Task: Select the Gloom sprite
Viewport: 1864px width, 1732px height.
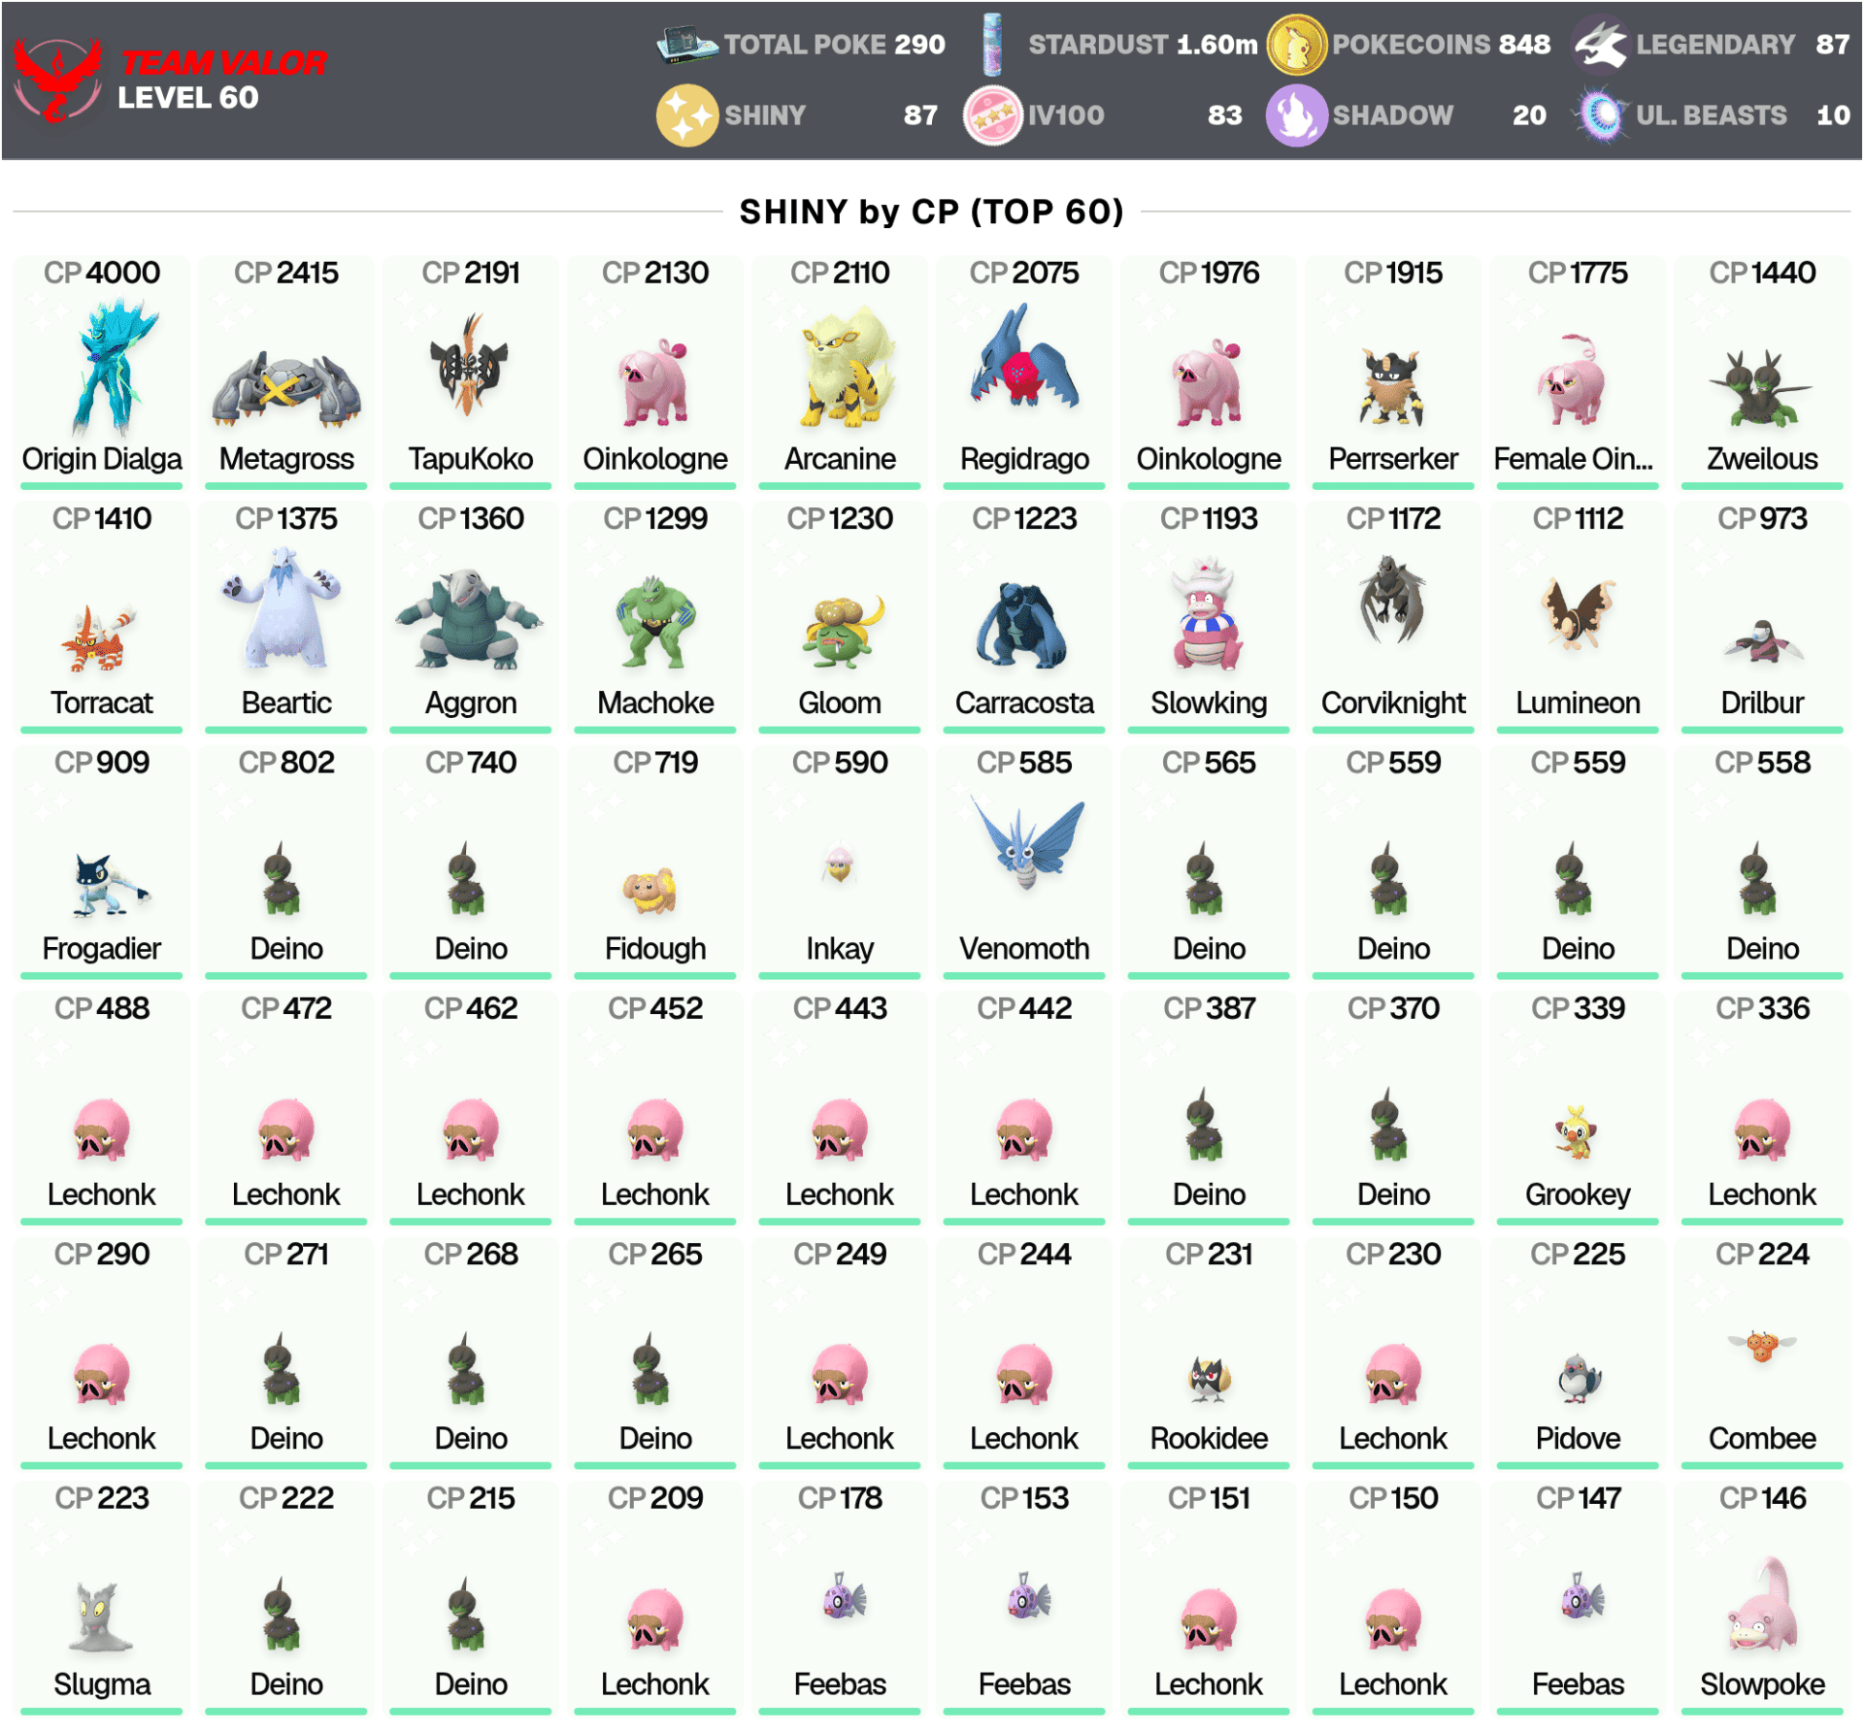Action: [x=844, y=632]
